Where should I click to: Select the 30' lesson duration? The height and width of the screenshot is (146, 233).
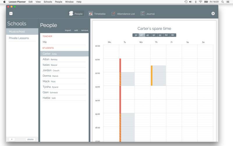[x=135, y=35]
